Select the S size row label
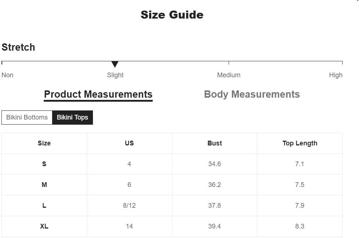 click(44, 164)
